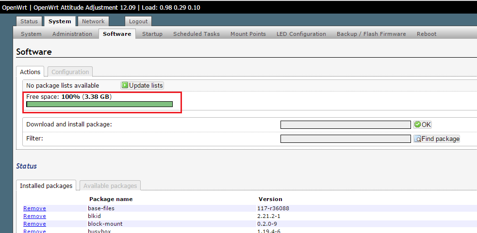Click the green Update lists icon
Viewport: 477px width, 233px height.
tap(125, 85)
